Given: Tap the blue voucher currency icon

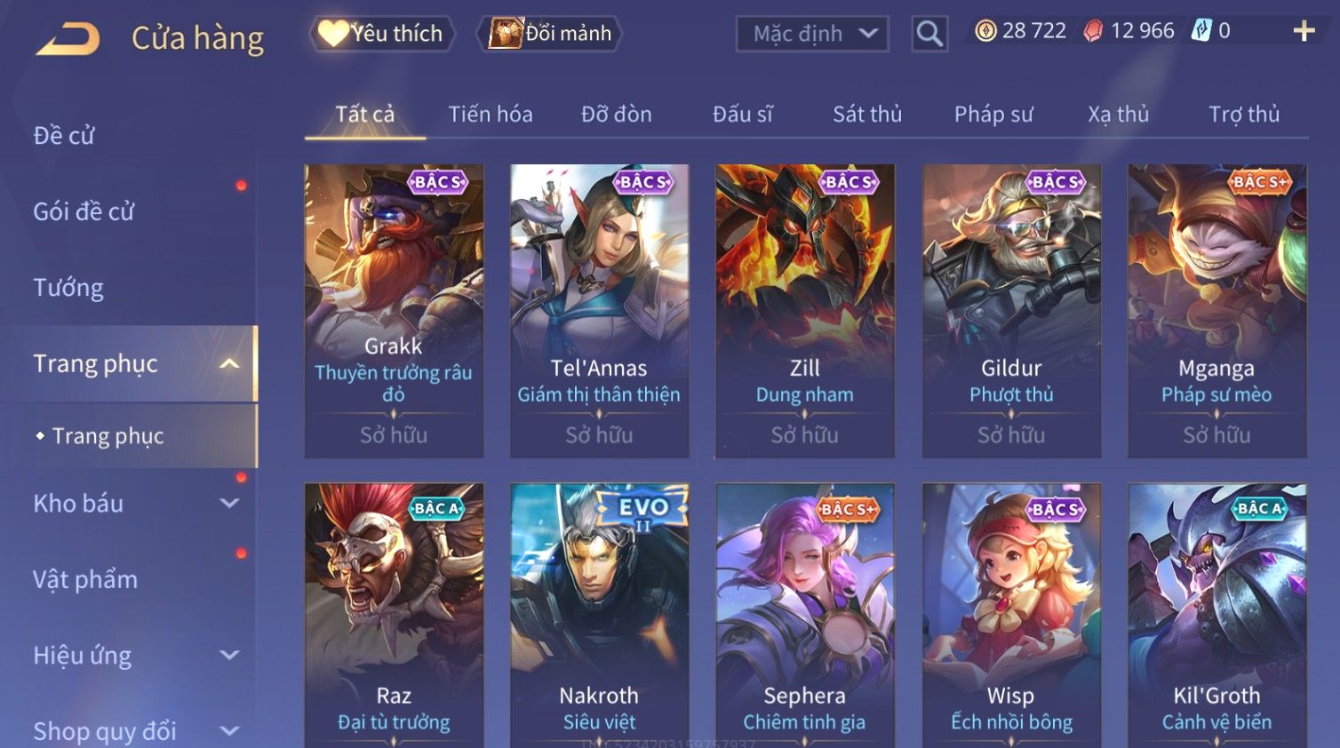Looking at the screenshot, I should (x=1201, y=31).
